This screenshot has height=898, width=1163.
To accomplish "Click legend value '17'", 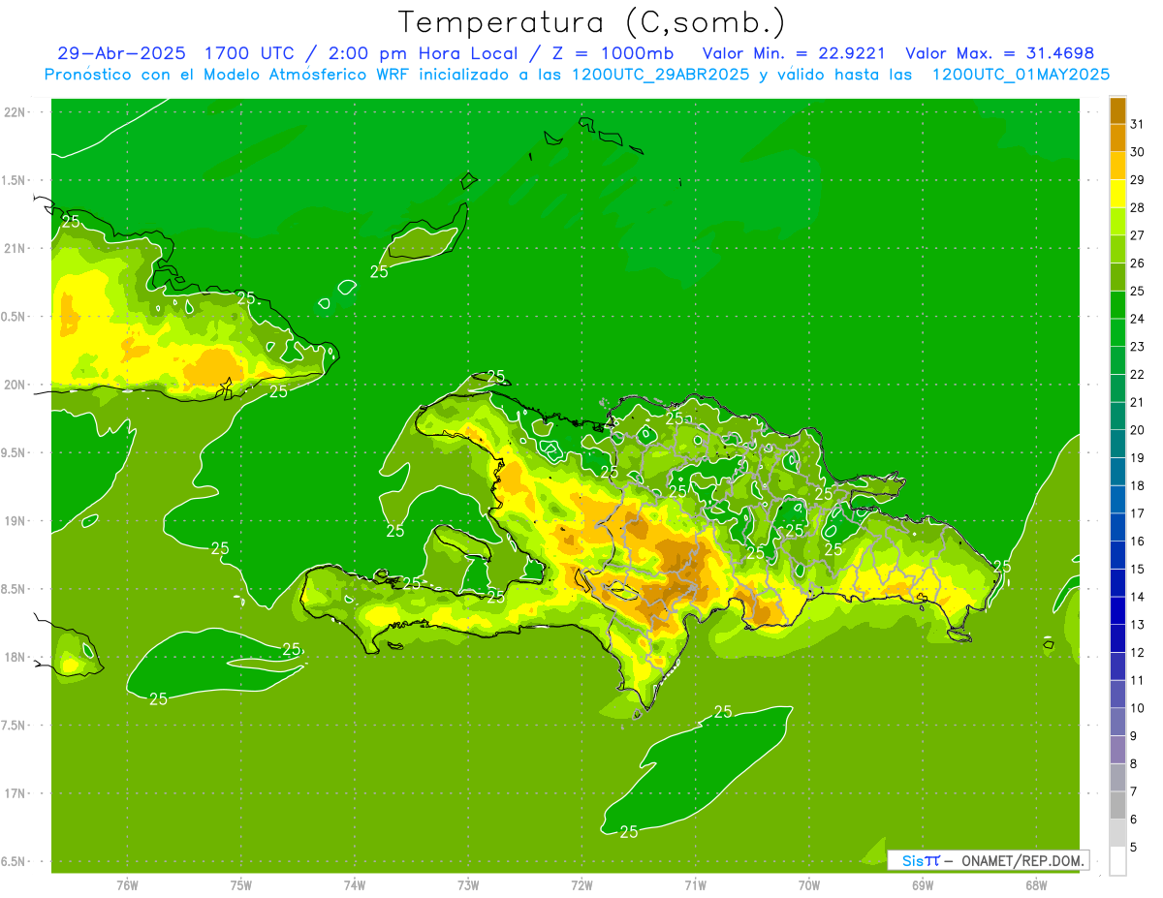I will [1137, 513].
